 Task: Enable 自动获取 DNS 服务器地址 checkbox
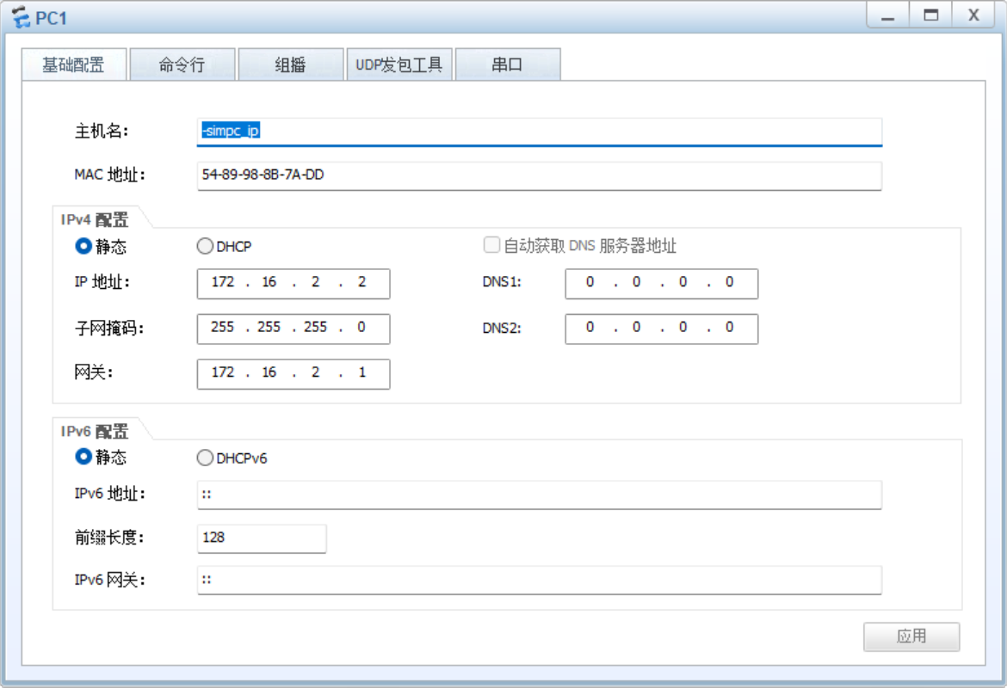(x=492, y=245)
